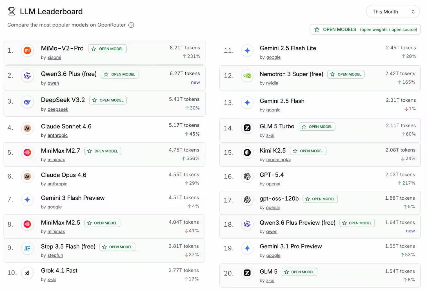Open the gpt-oss-120b model title
427x292 pixels.
click(279, 199)
